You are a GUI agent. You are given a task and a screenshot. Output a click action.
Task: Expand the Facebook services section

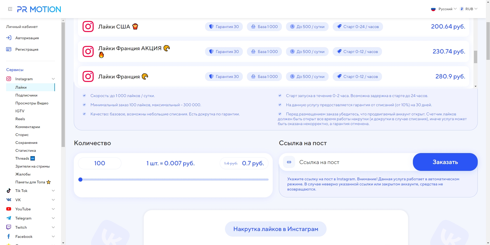coord(53,236)
